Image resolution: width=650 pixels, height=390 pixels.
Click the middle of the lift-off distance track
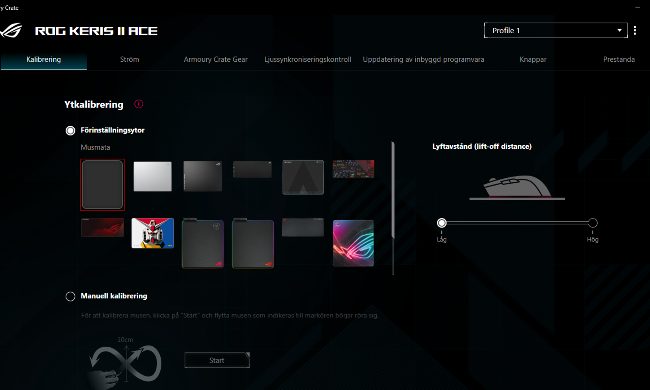pos(517,223)
